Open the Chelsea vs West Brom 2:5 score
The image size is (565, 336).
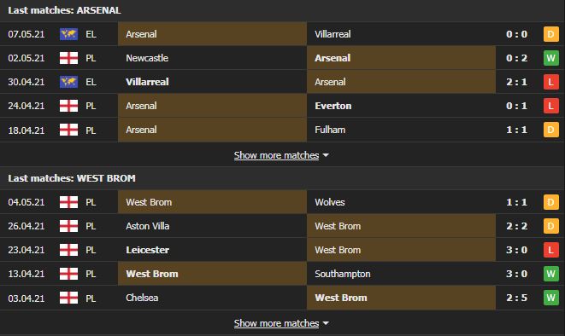pos(516,298)
